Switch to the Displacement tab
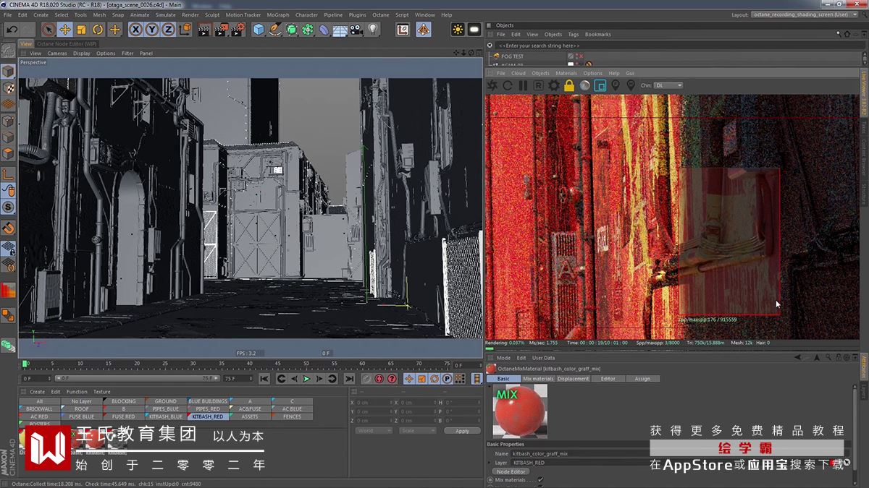This screenshot has width=869, height=488. tap(573, 379)
